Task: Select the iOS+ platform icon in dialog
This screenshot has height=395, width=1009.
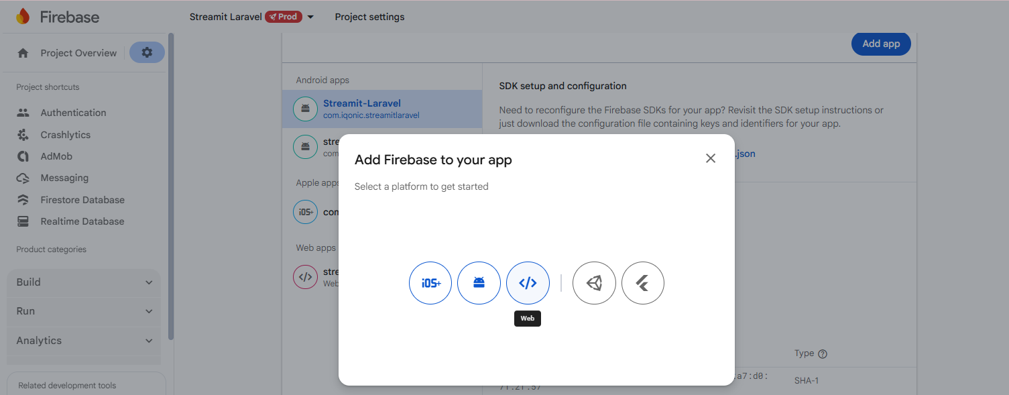Action: tap(430, 283)
